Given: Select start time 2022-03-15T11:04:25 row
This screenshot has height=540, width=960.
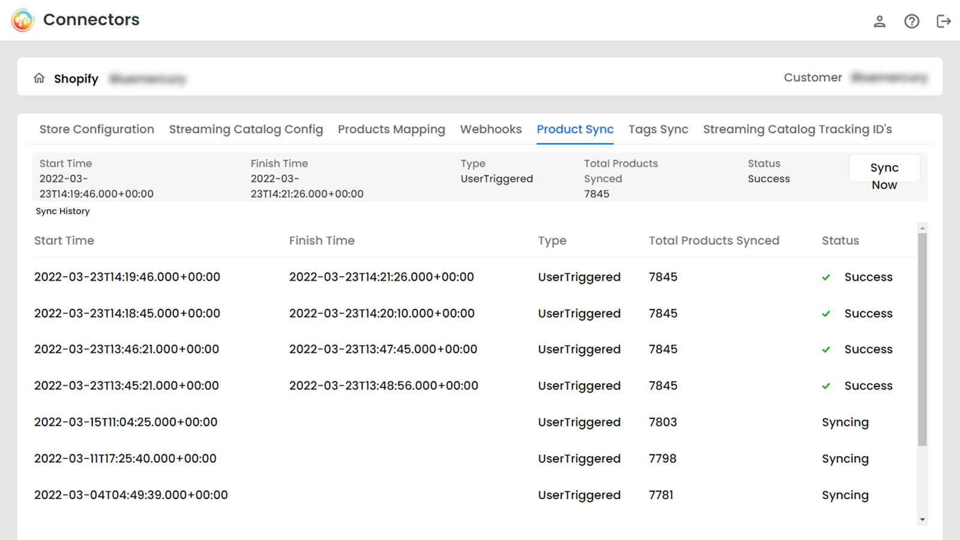Looking at the screenshot, I should 126,422.
